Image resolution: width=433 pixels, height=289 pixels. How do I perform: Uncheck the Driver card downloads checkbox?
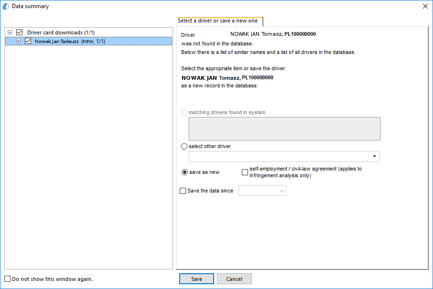(19, 32)
